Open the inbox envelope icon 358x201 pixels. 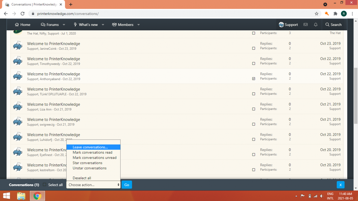[305, 25]
